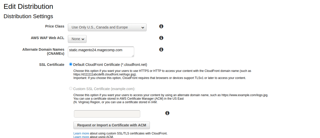320x138 pixels.
Task: Click the SSL Certificate field label
Action: [x=52, y=65]
